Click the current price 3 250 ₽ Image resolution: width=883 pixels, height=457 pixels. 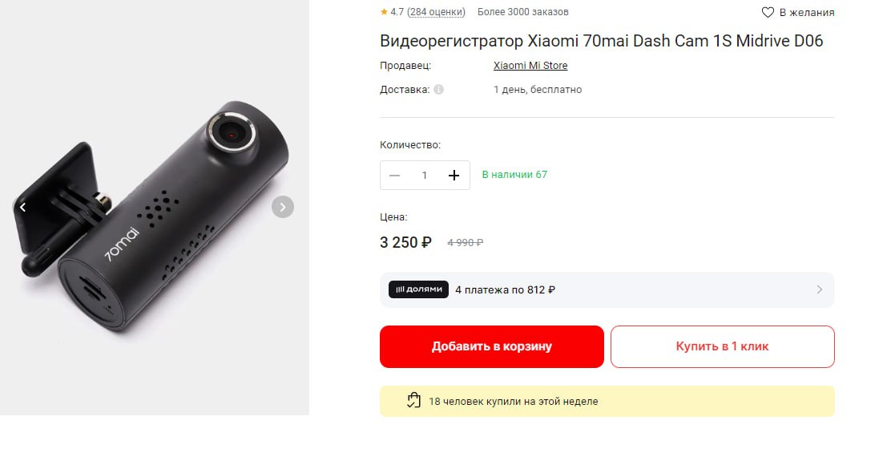405,242
